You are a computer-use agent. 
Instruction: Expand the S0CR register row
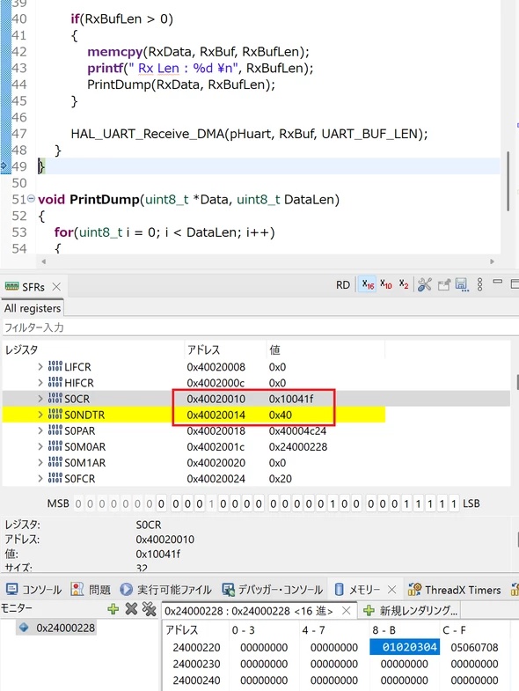(40, 399)
